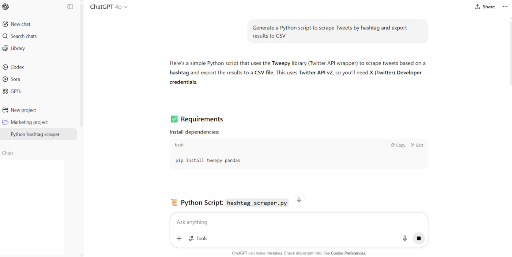This screenshot has width=512, height=257.
Task: Open the Marketing project
Action: (x=29, y=122)
